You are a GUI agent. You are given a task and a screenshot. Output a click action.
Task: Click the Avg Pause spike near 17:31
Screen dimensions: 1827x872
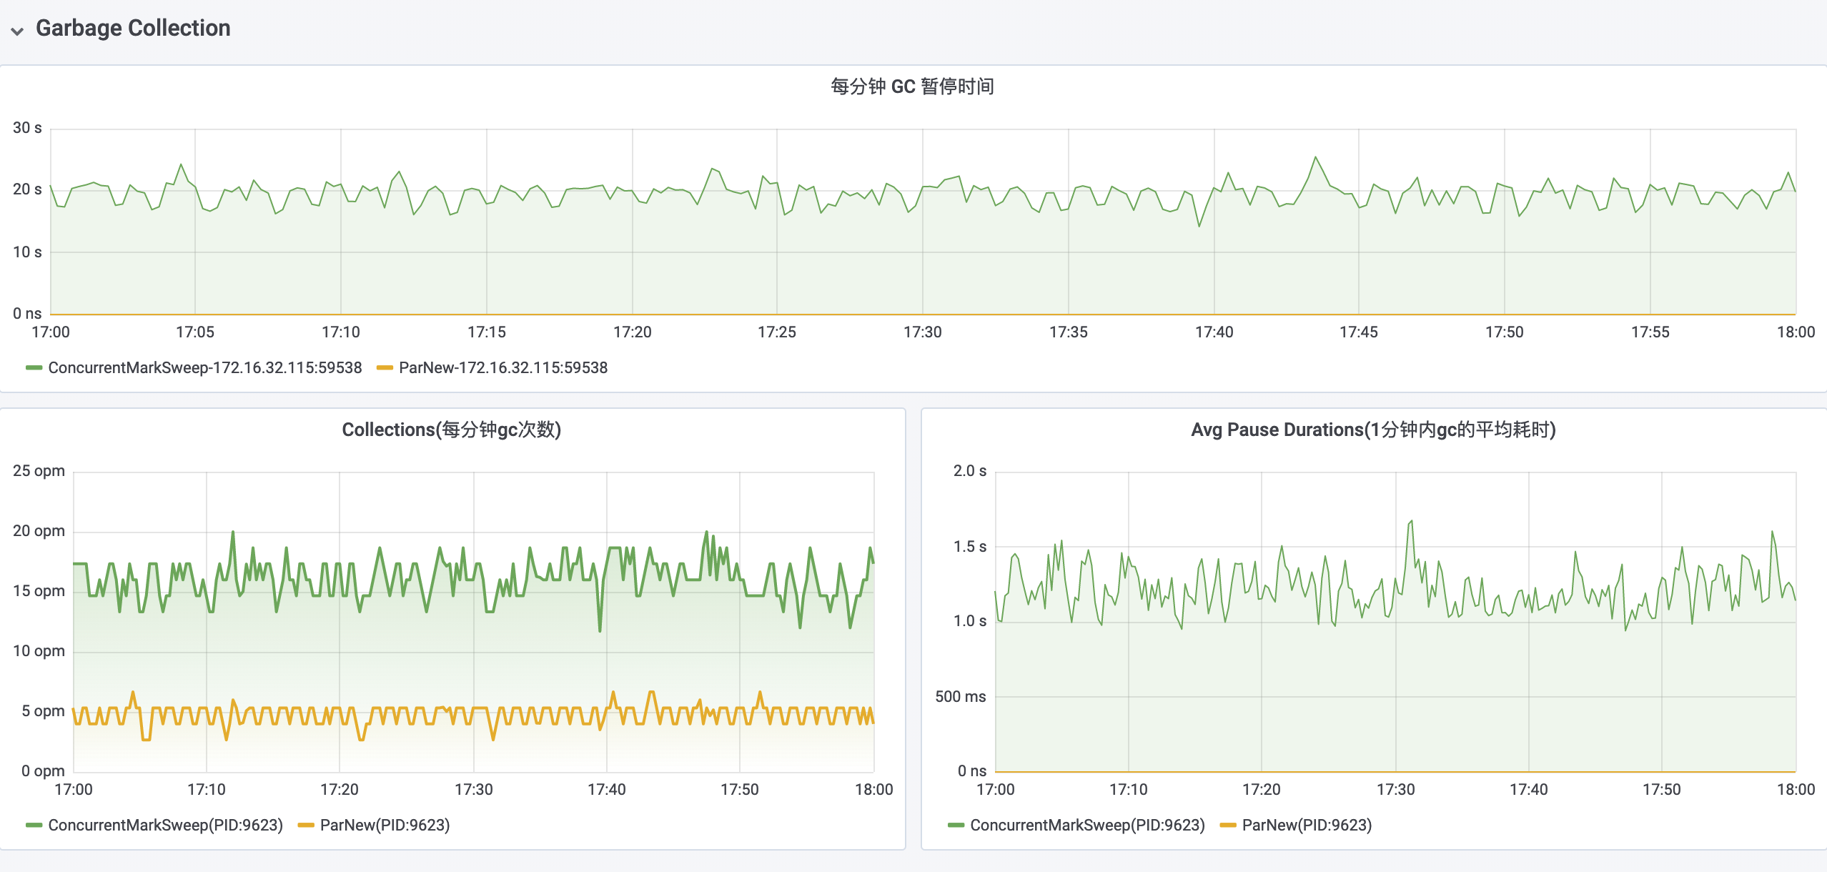pyautogui.click(x=1411, y=522)
